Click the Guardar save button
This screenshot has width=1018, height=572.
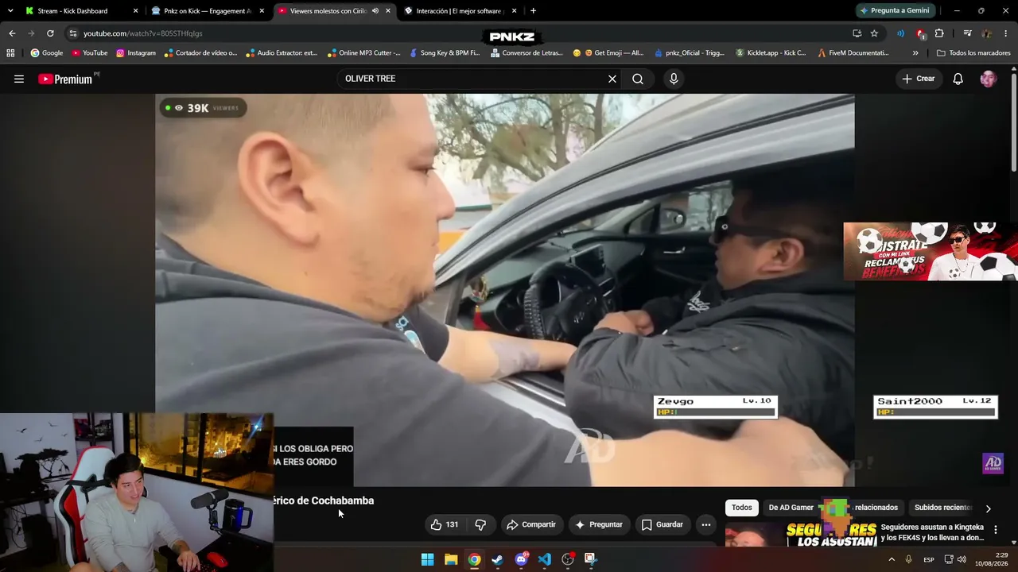pos(662,524)
